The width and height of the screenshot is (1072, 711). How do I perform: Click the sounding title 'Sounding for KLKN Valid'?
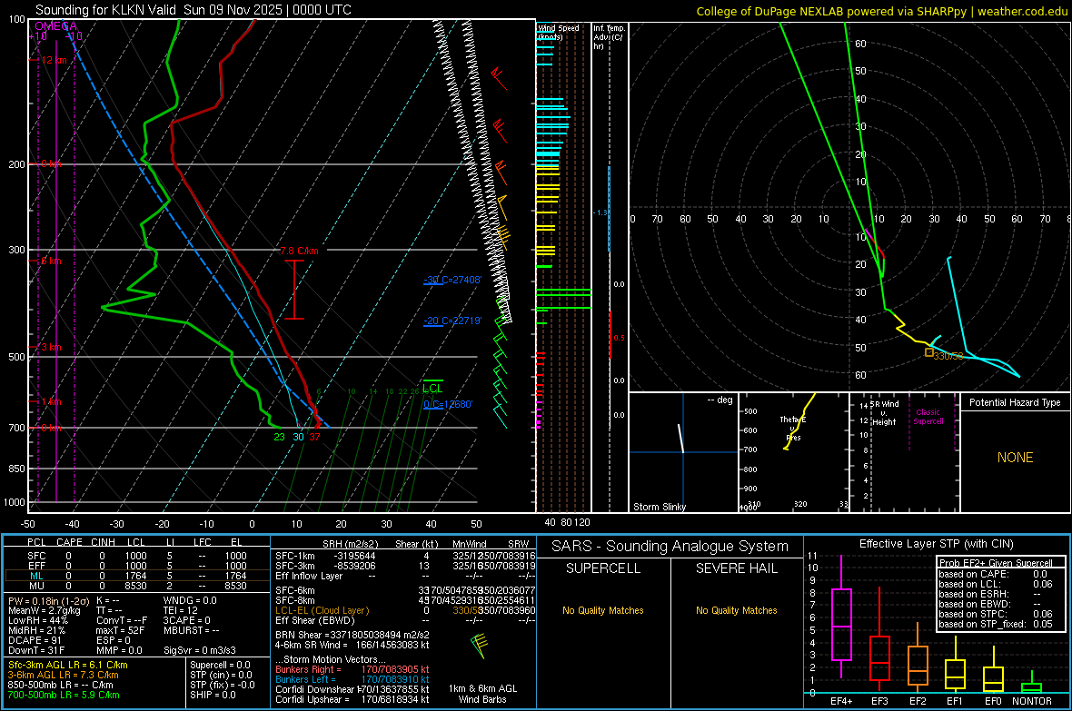tap(106, 10)
